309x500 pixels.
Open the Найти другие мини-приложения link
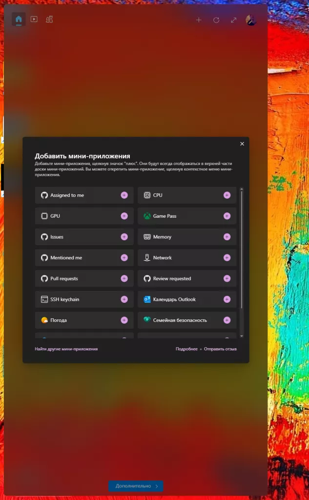click(66, 349)
